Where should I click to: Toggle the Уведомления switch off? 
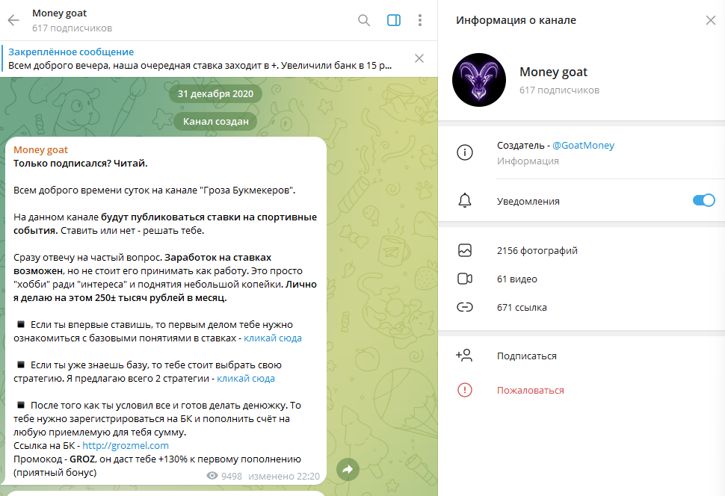(704, 200)
